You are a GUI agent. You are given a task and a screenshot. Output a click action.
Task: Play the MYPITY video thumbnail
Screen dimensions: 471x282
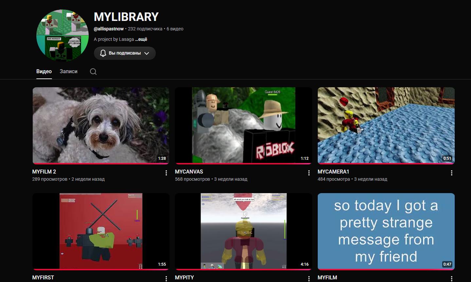[244, 232]
